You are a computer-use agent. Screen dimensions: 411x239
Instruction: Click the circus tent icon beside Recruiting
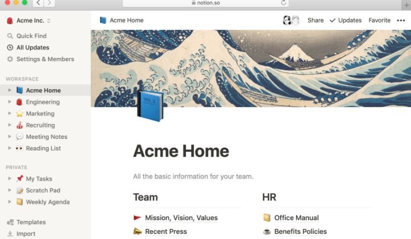(x=20, y=125)
